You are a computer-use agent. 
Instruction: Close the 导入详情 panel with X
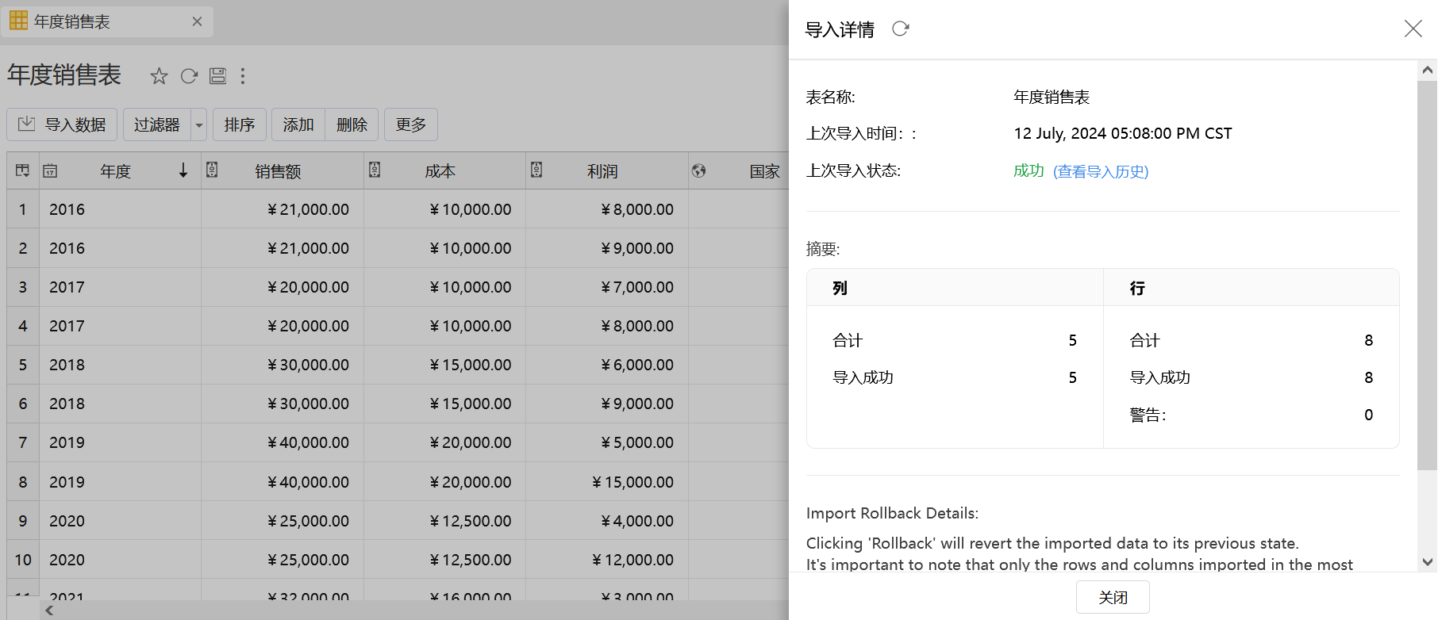click(1413, 29)
